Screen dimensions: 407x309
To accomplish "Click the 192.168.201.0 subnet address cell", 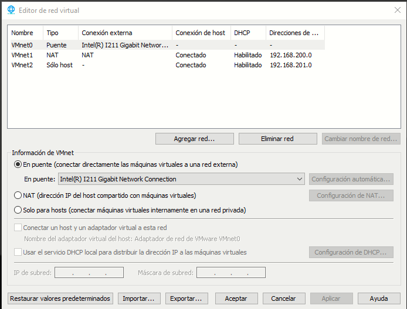I will pyautogui.click(x=291, y=65).
